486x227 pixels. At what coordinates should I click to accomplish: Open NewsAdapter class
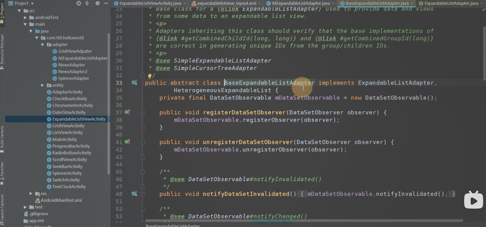click(69, 65)
